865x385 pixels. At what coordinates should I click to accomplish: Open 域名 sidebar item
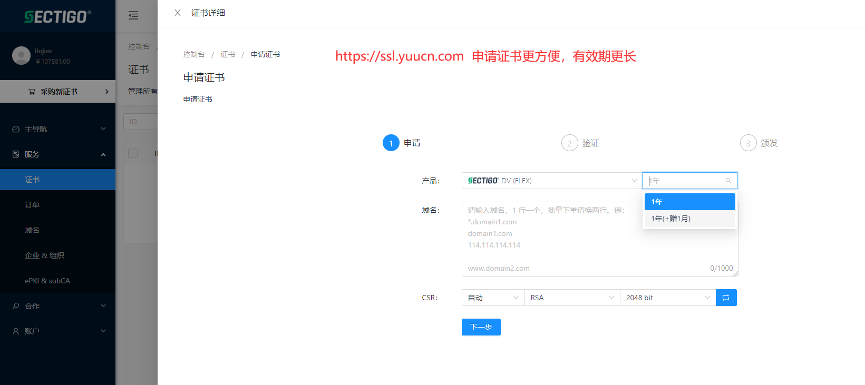[57, 230]
